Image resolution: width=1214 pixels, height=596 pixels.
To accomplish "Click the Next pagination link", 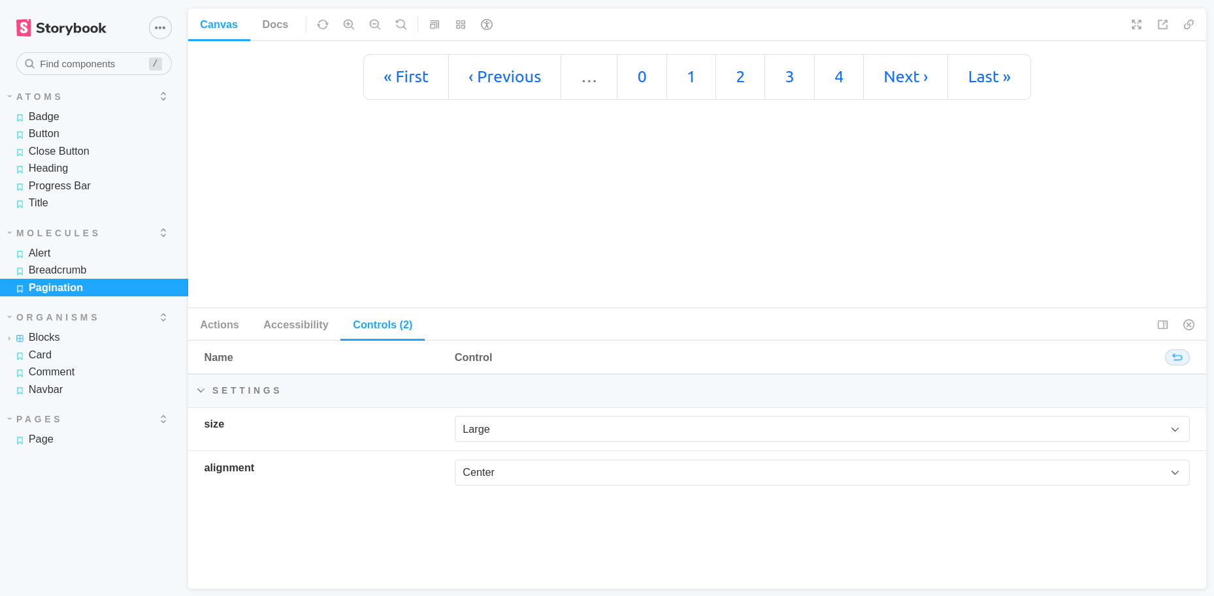I will coord(906,77).
